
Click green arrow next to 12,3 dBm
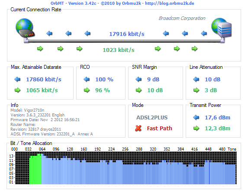click(x=196, y=128)
